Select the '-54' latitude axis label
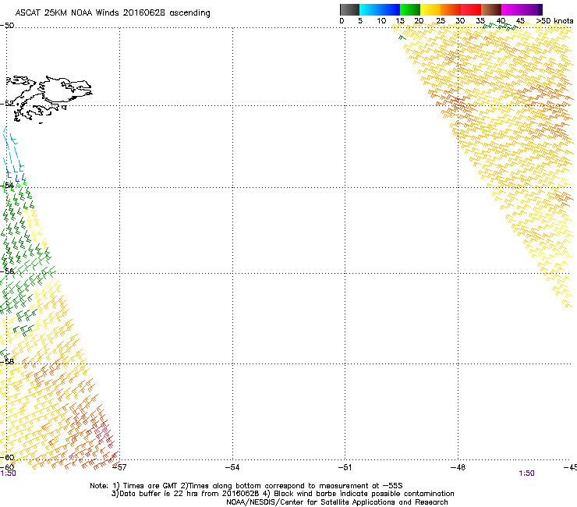The height and width of the screenshot is (507, 577). tap(7, 185)
